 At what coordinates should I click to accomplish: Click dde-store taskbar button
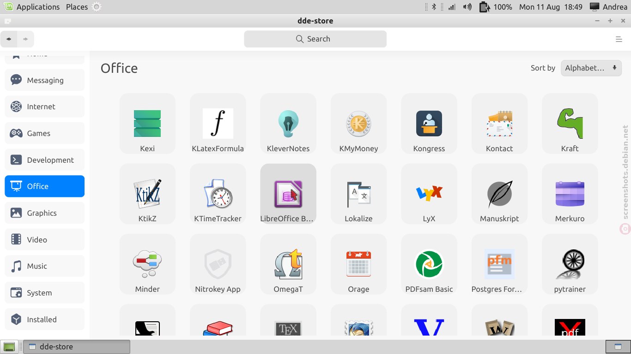(77, 347)
